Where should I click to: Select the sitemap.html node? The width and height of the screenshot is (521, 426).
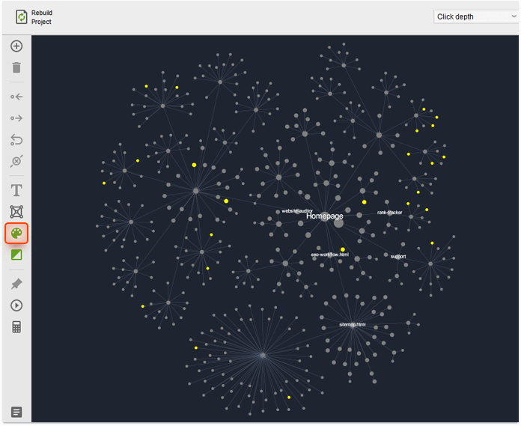352,331
